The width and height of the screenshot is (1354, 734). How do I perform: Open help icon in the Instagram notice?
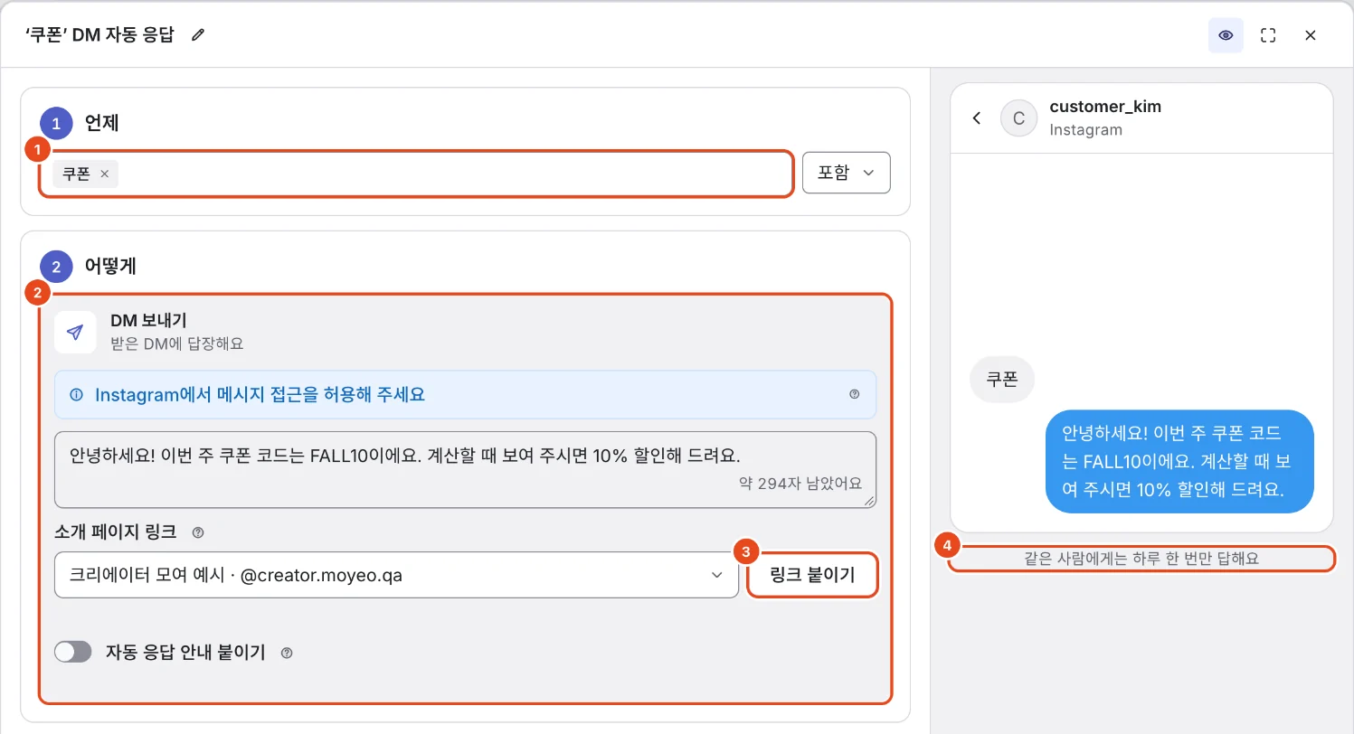pyautogui.click(x=855, y=394)
